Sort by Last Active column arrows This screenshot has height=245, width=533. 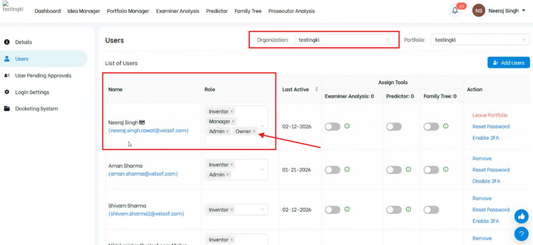coord(316,89)
